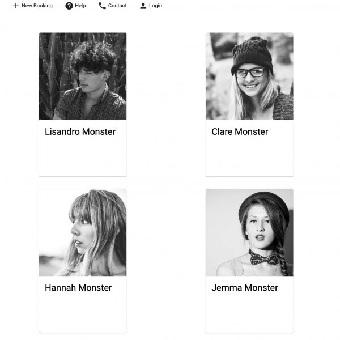Viewport: 340px width, 340px height.
Task: Go to the Contact page link
Action: (x=113, y=6)
